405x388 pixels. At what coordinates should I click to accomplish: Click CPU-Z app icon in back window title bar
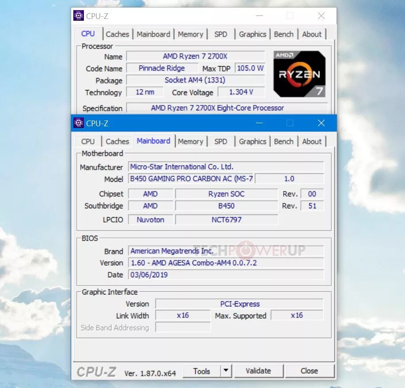[79, 15]
